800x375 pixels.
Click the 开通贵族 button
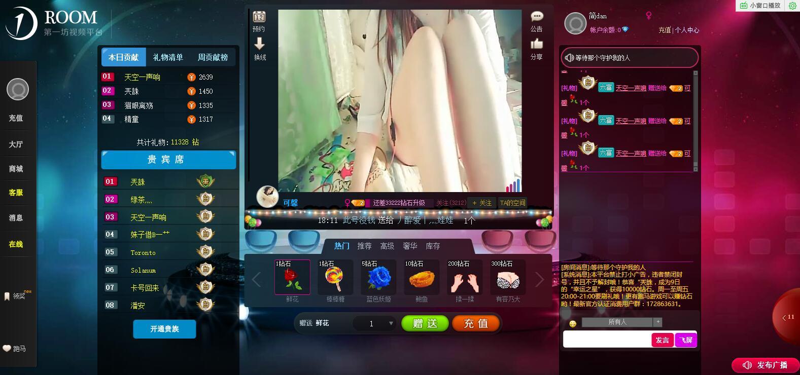click(x=164, y=329)
